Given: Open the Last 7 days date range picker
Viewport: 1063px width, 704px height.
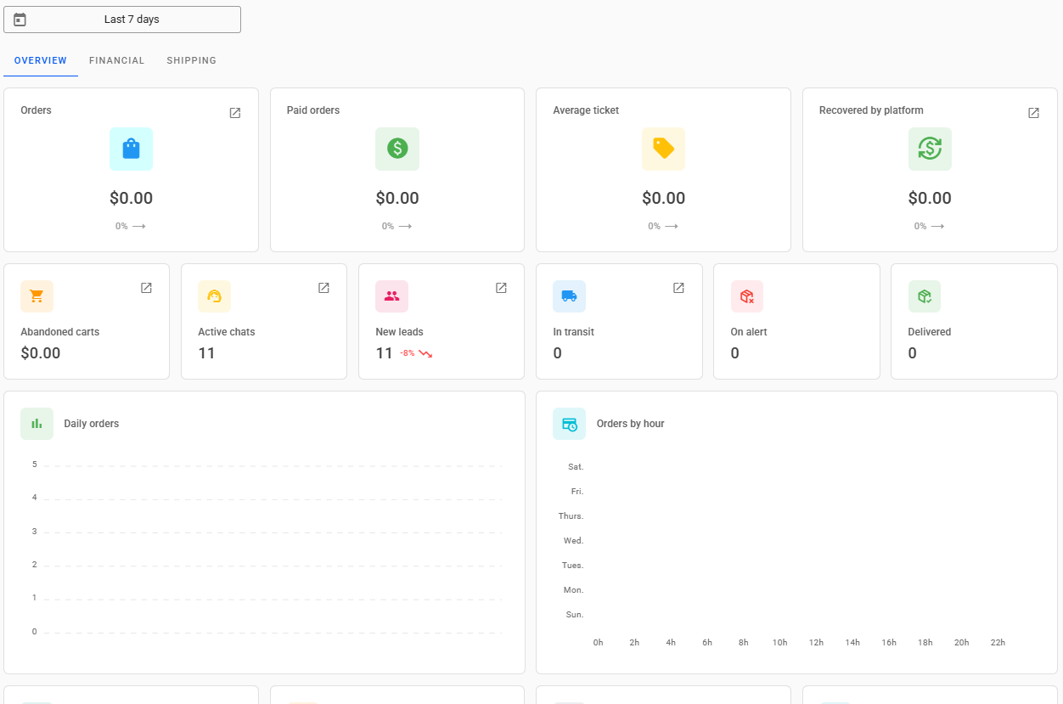Looking at the screenshot, I should pos(132,20).
